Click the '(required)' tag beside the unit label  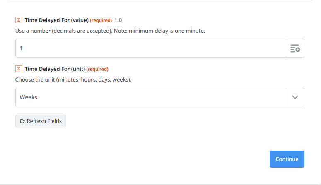click(97, 69)
